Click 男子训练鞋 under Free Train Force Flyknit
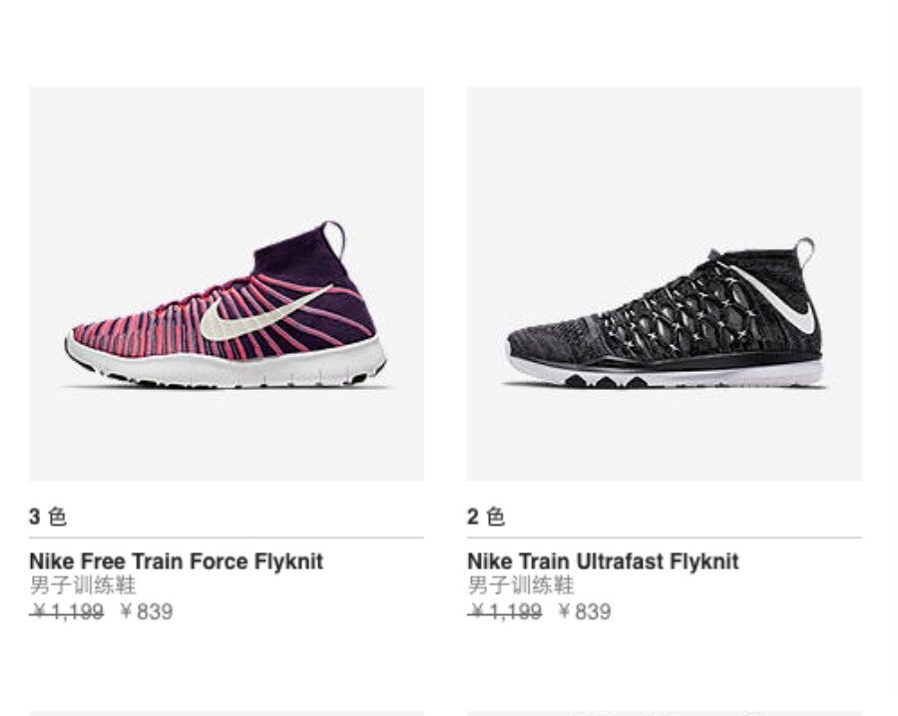The height and width of the screenshot is (716, 898). (x=83, y=585)
